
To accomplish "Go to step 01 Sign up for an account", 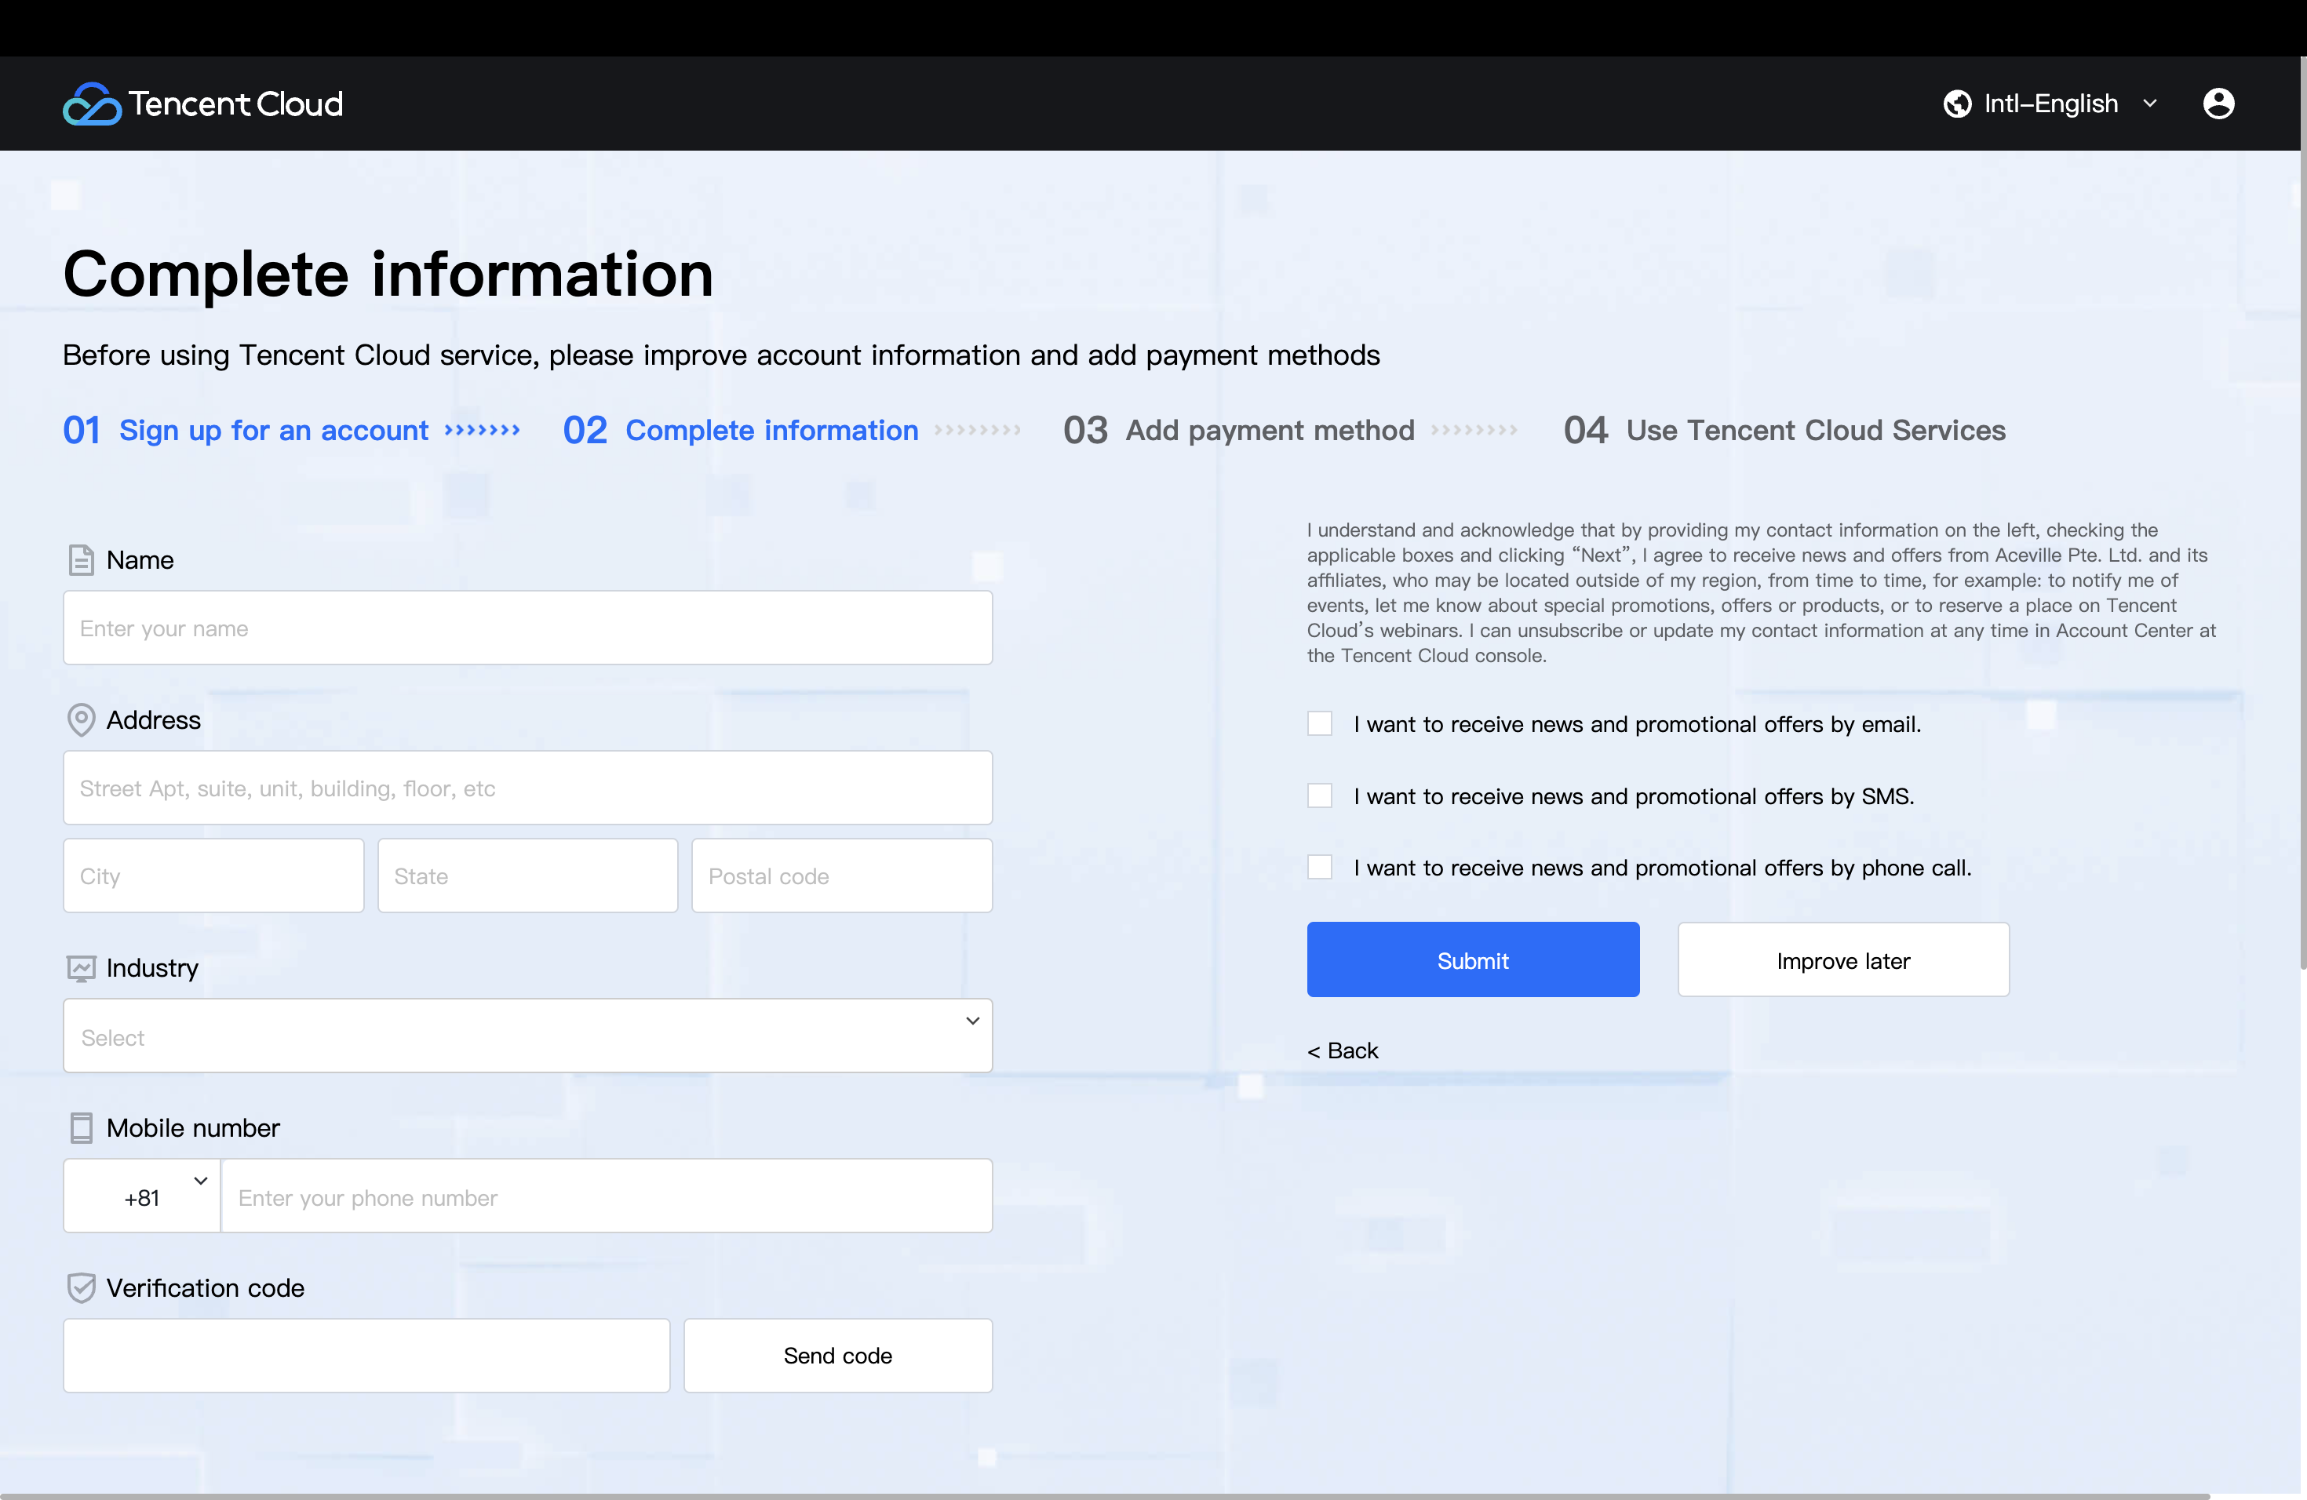I will coord(273,430).
